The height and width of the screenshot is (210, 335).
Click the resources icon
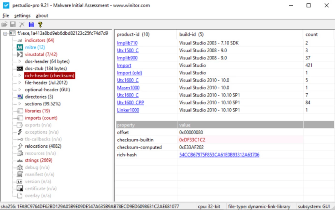tap(20, 153)
